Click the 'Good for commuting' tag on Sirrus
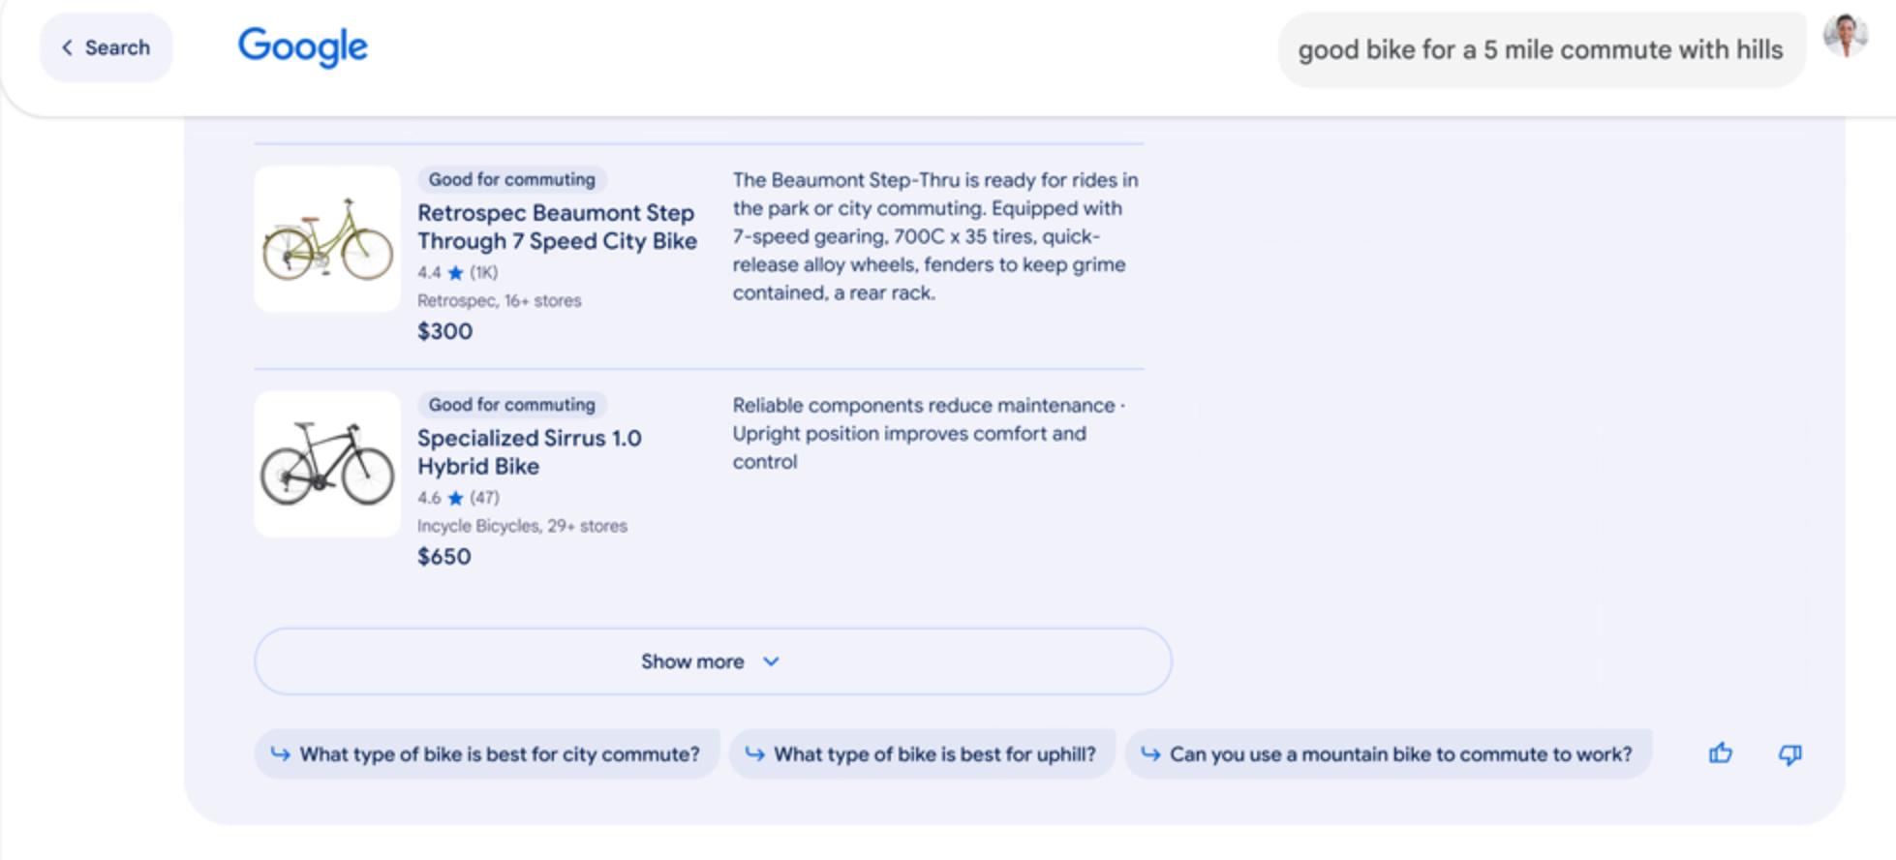This screenshot has width=1896, height=860. [x=511, y=405]
